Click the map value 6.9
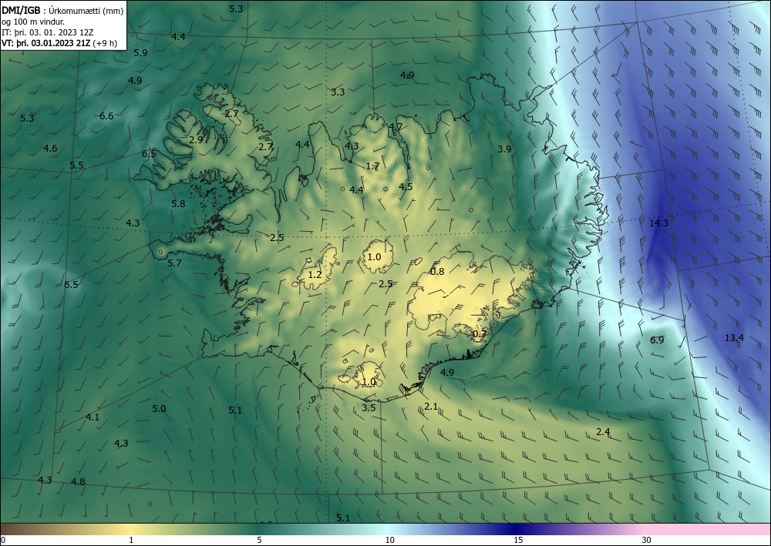This screenshot has height=546, width=771. 657,340
